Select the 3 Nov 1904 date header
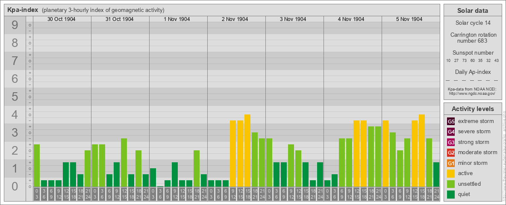The height and width of the screenshot is (205, 506). (293, 19)
